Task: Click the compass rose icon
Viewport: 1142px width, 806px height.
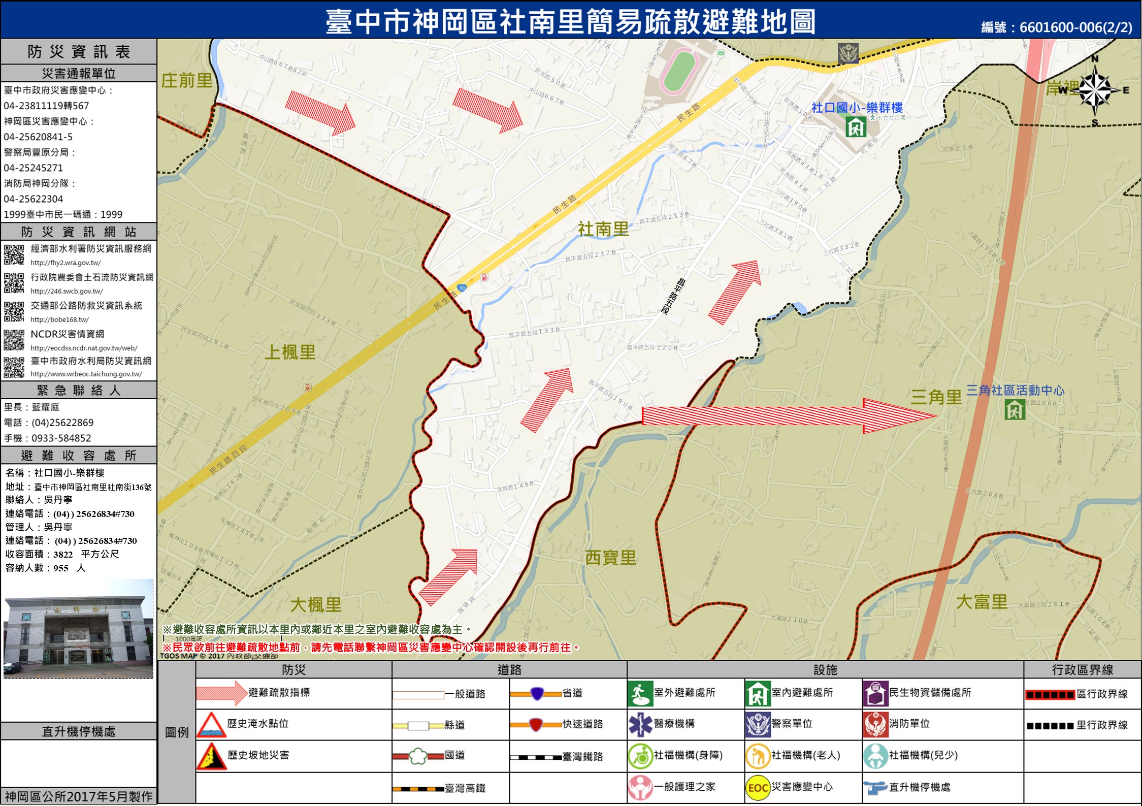Action: 1095,90
